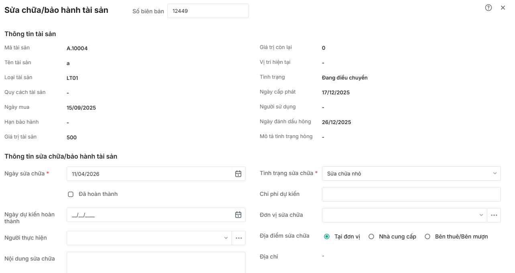Image resolution: width=515 pixels, height=273 pixels.
Task: Open the help question mark icon
Action: click(x=489, y=8)
